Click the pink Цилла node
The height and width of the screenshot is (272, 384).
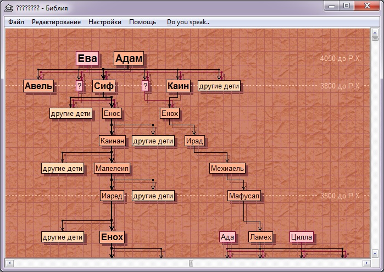302,237
